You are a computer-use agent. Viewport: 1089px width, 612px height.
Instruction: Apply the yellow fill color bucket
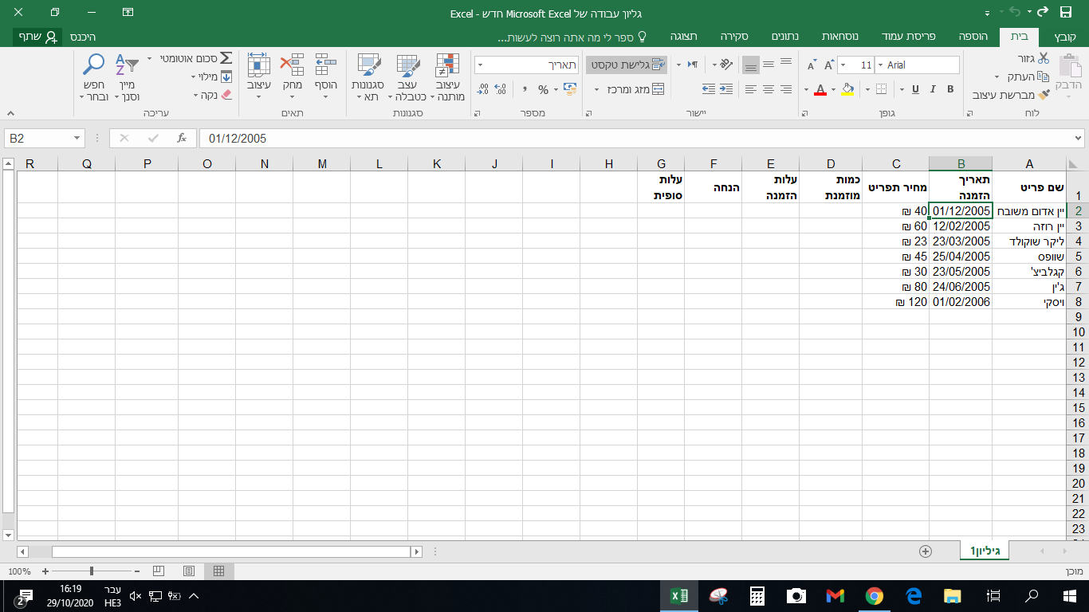pos(848,89)
